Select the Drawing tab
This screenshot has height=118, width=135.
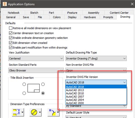(x=125, y=17)
